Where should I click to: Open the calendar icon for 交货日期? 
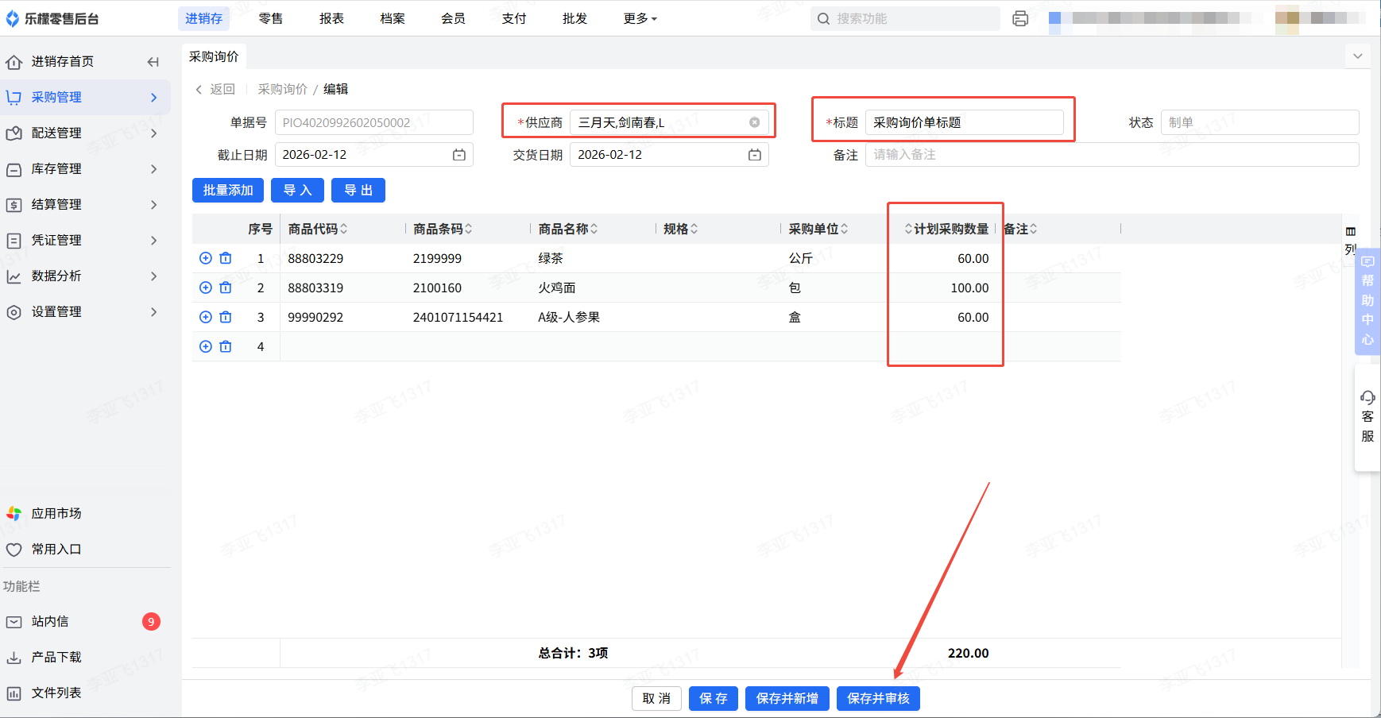[755, 155]
